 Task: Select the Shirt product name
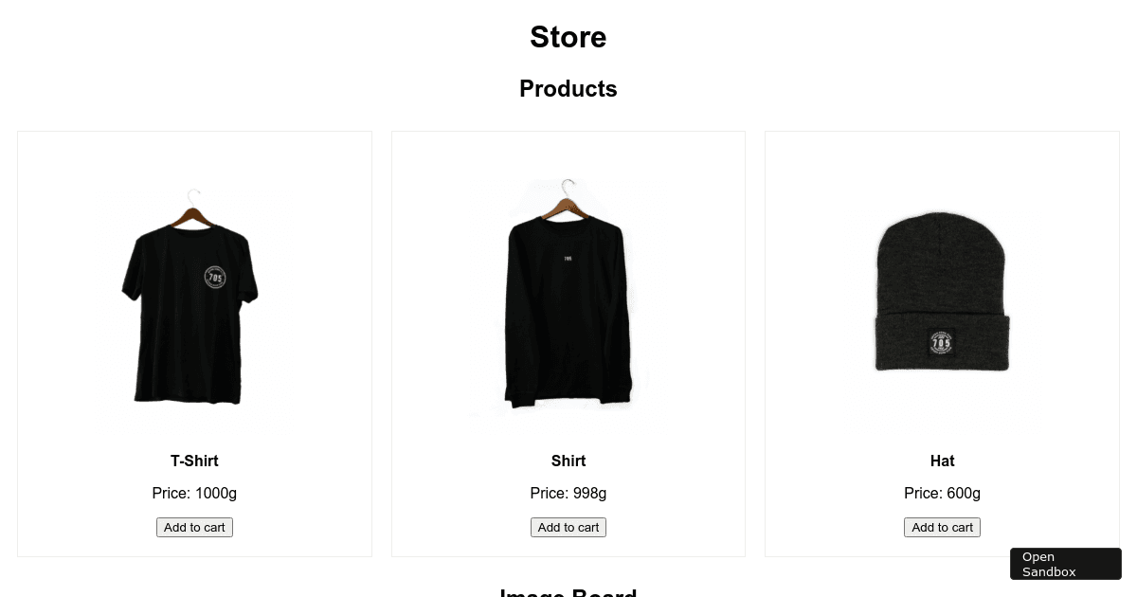pos(568,461)
